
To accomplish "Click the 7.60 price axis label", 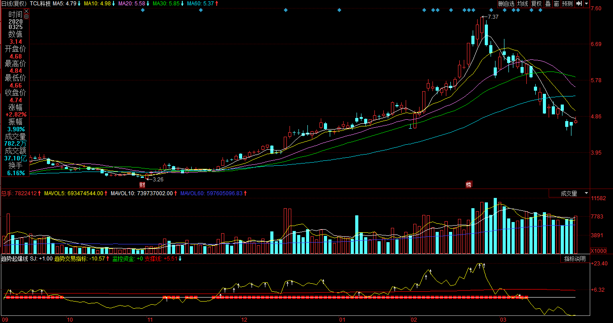I will [x=596, y=8].
